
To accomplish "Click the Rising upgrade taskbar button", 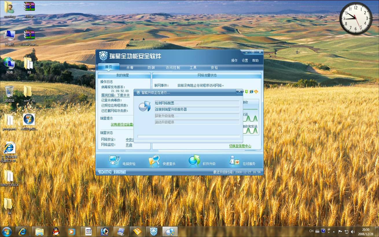I will point(170,232).
